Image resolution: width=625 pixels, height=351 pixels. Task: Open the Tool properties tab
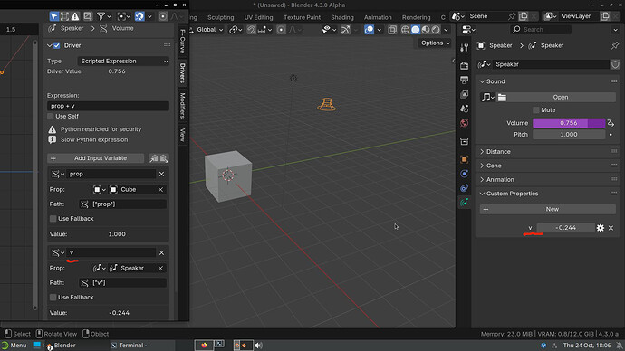(x=465, y=48)
